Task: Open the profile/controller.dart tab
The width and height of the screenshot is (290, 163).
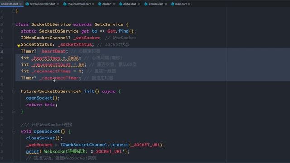Action: (42, 4)
